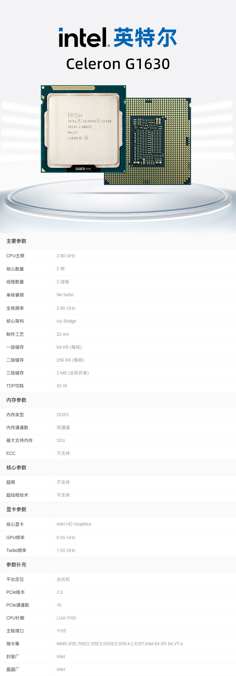The width and height of the screenshot is (236, 676).
Task: Click the 核心架构 label
Action: pos(15,321)
